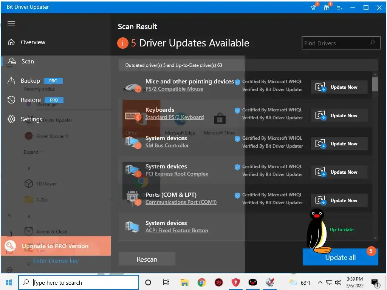Focus the Find Drivers search field
Viewport: 387px width, 290px height.
(341, 43)
